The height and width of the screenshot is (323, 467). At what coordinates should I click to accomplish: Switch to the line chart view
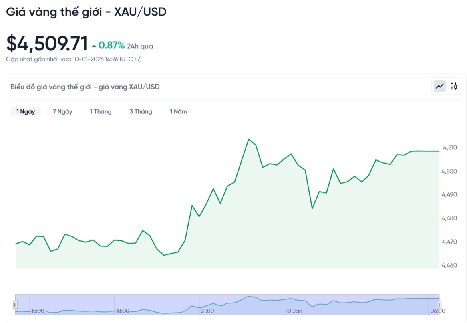(440, 86)
